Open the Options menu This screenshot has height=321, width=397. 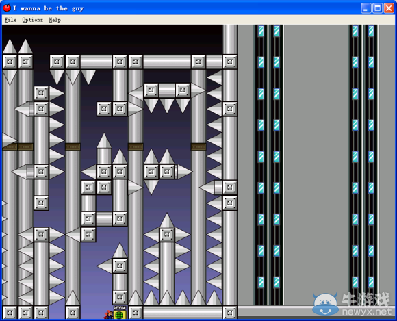tap(33, 20)
